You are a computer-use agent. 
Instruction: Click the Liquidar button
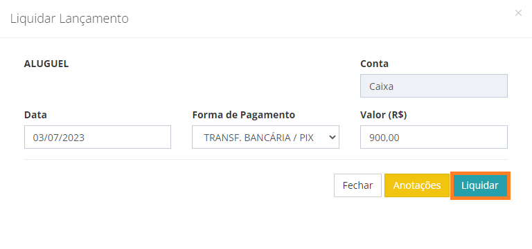[480, 185]
